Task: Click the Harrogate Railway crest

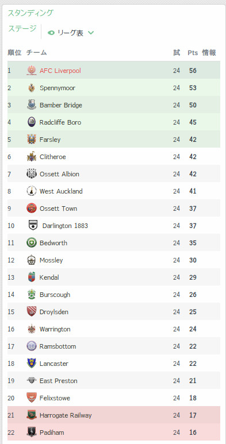Action: tap(32, 415)
